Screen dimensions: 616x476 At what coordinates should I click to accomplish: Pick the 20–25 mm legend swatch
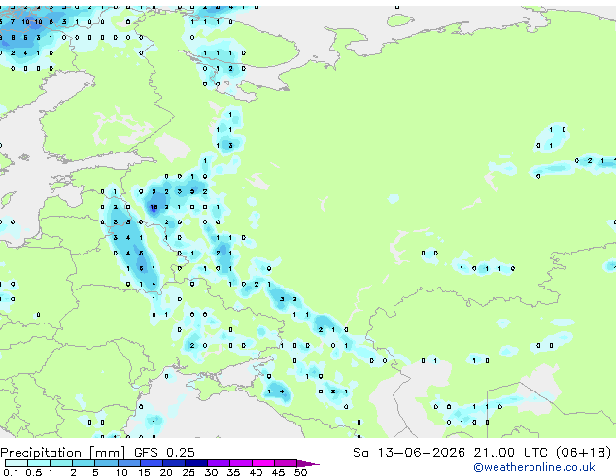click(174, 463)
